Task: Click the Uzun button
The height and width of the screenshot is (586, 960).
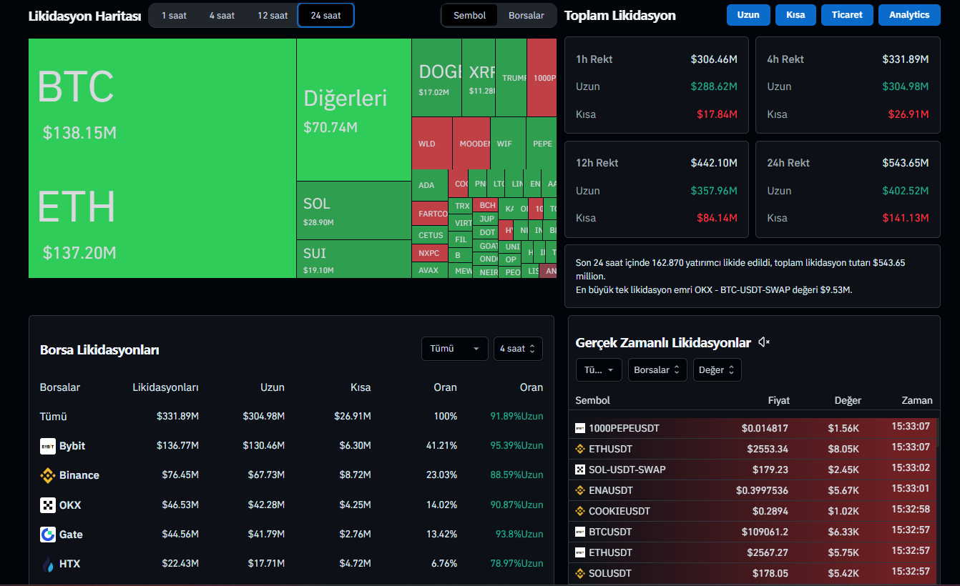Action: click(x=748, y=15)
